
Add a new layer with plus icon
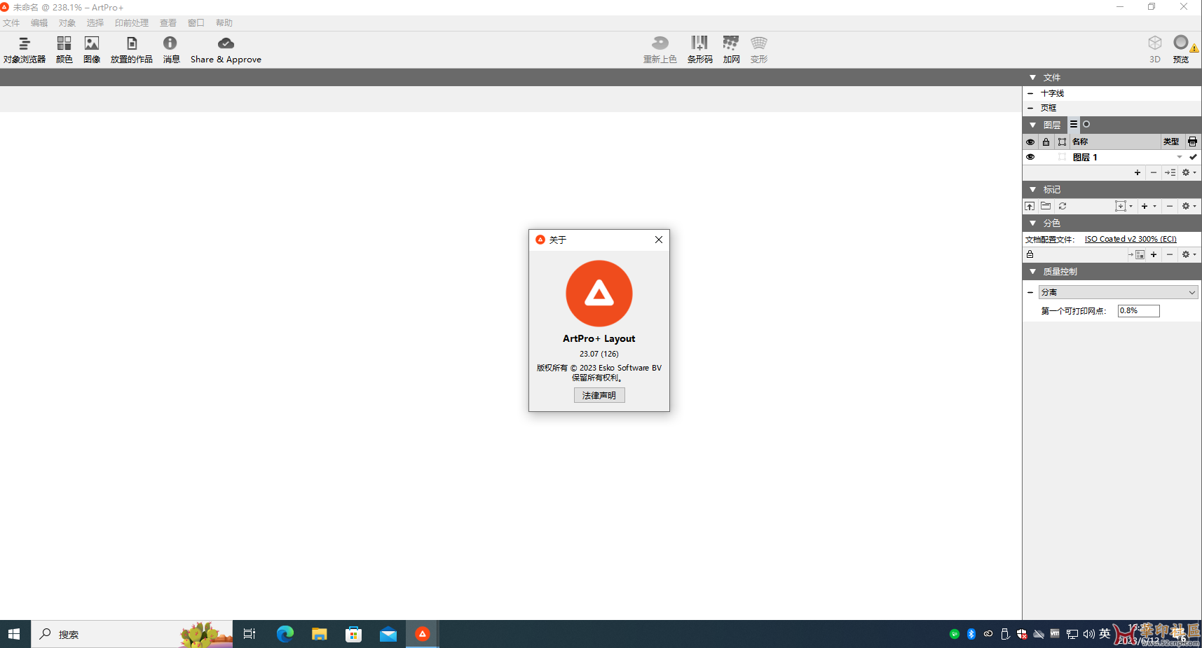click(1138, 172)
